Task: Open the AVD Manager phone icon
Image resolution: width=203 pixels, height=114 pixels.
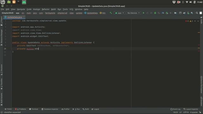Action: (188, 13)
